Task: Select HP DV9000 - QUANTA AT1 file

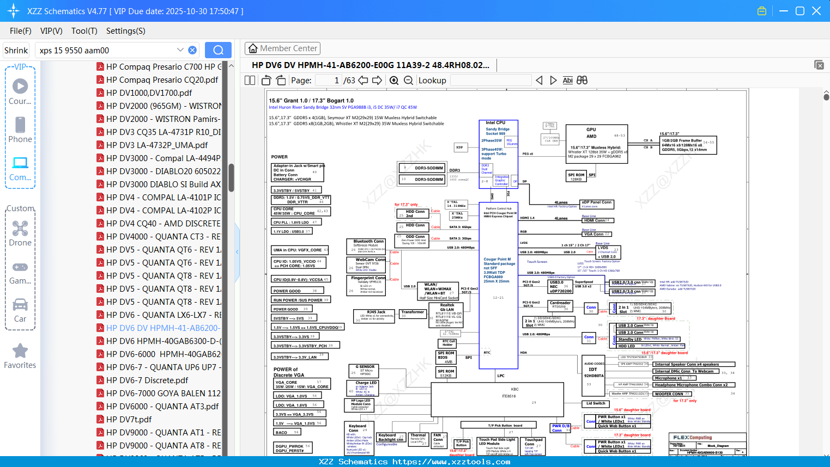Action: coord(159,432)
